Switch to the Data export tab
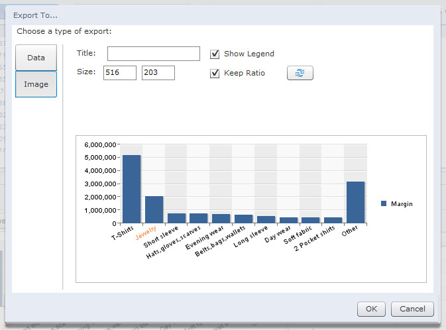Viewport: 446px width, 330px height. (36, 58)
